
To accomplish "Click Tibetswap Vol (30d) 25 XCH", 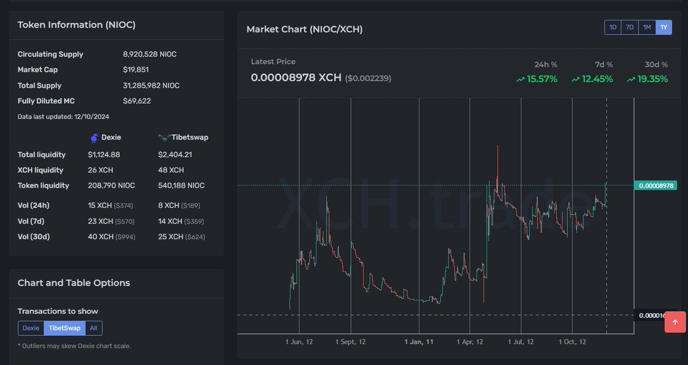I will [x=170, y=237].
